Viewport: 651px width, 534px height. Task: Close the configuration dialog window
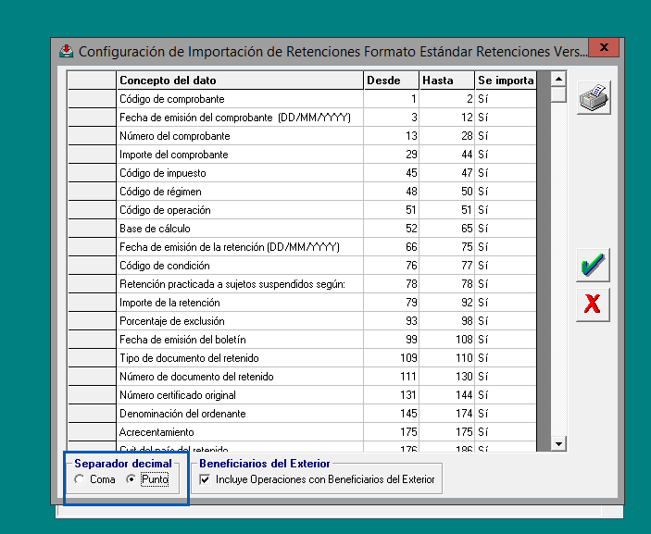pyautogui.click(x=604, y=48)
